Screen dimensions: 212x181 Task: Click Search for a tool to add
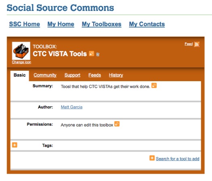pyautogui.click(x=178, y=159)
